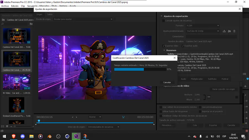Open the Archivo menu
Viewport: 249px width, 140px height.
(5, 6)
